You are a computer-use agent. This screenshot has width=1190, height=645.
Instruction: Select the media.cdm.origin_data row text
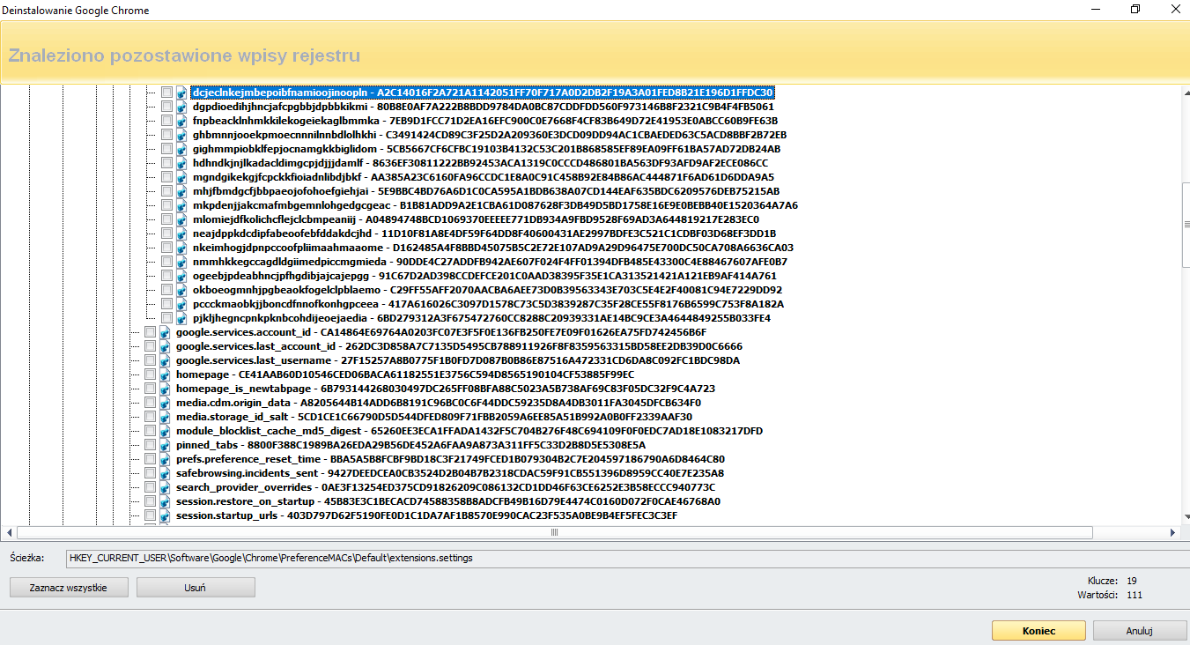439,403
